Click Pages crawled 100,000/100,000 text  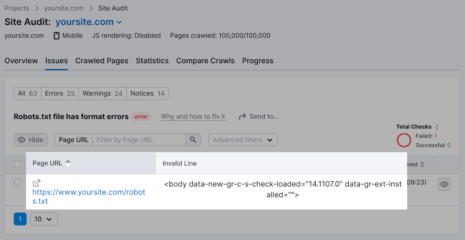click(x=220, y=35)
